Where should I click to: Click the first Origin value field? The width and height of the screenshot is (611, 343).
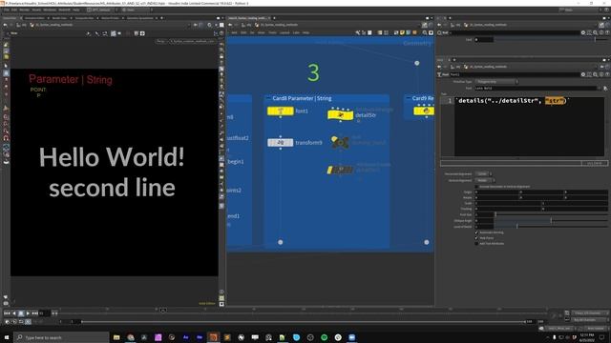[496, 192]
